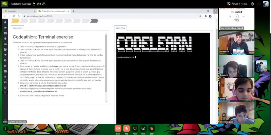Click the root@codelearn terminal prompt
Viewport: 271px width, 135px height.
point(125,57)
